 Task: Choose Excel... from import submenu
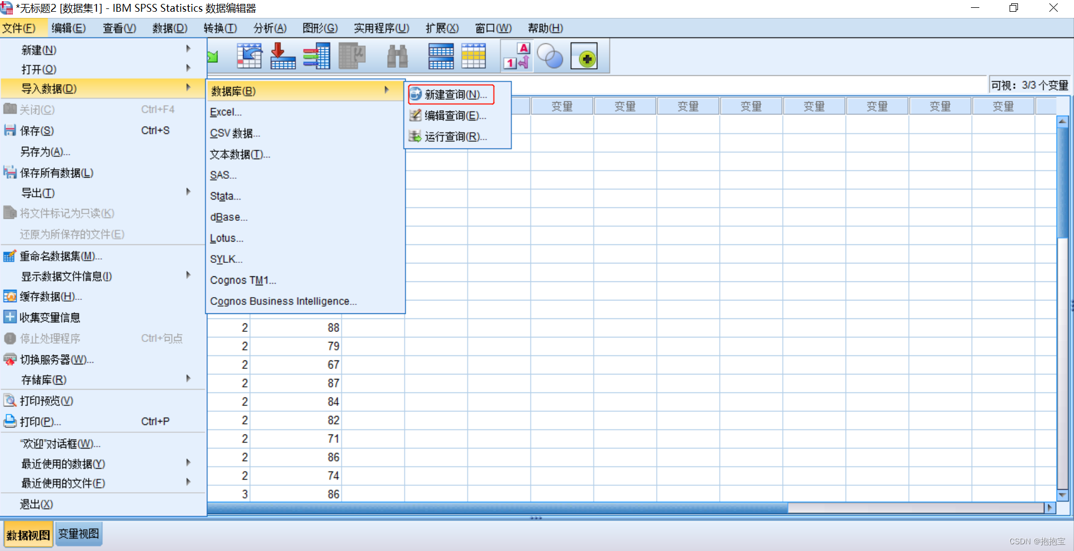pyautogui.click(x=305, y=112)
